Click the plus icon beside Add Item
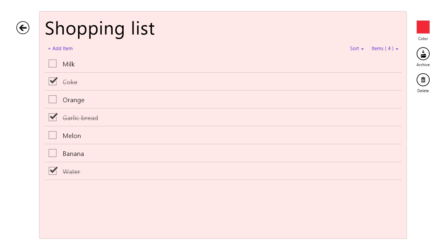This screenshot has width=446, height=250. (49, 49)
